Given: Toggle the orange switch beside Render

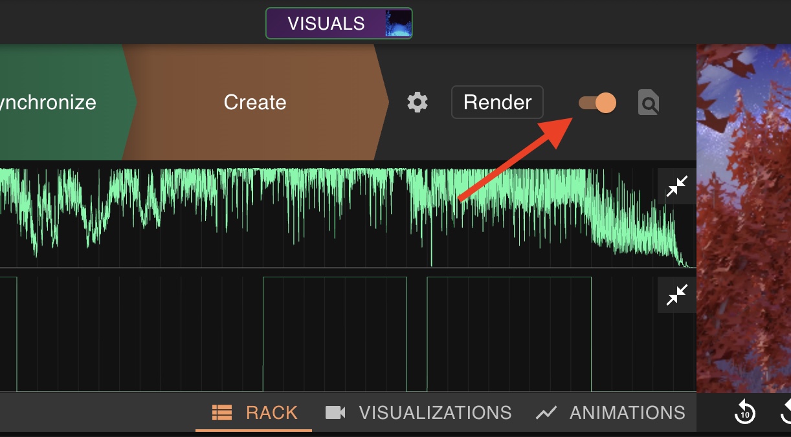Looking at the screenshot, I should point(597,102).
